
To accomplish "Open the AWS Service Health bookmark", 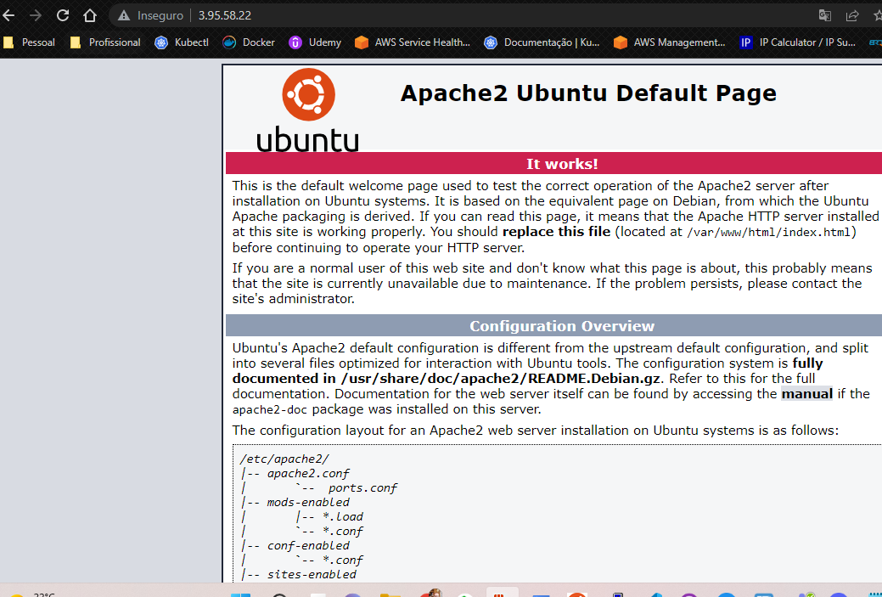I will (413, 42).
